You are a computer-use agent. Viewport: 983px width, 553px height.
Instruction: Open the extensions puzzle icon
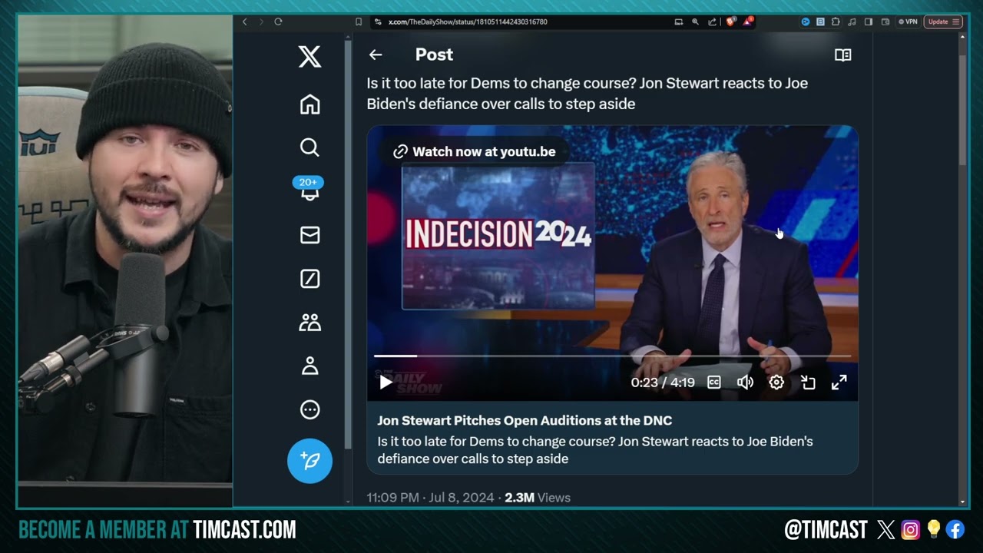pos(836,22)
